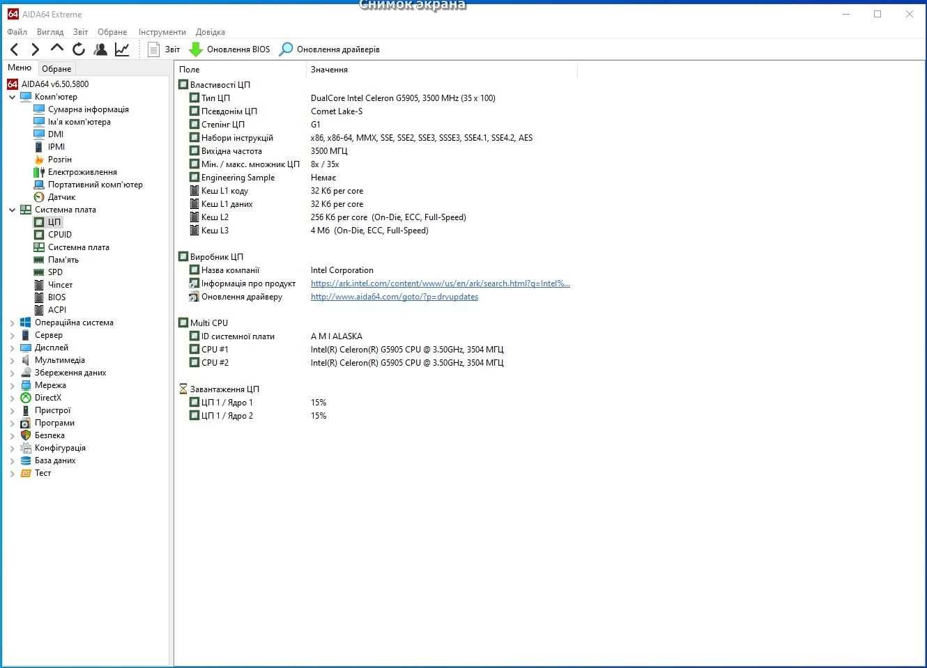927x668 pixels.
Task: Select the Engineering Sample row
Action: [376, 178]
